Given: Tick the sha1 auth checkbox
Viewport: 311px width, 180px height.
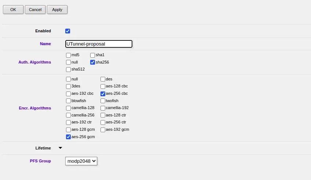Looking at the screenshot, I should [x=92, y=55].
